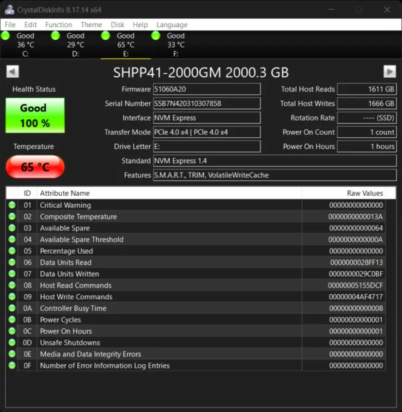Image resolution: width=402 pixels, height=412 pixels.
Task: Click drive title SHPP41-2000GM 2000.3 GB
Action: [x=201, y=73]
